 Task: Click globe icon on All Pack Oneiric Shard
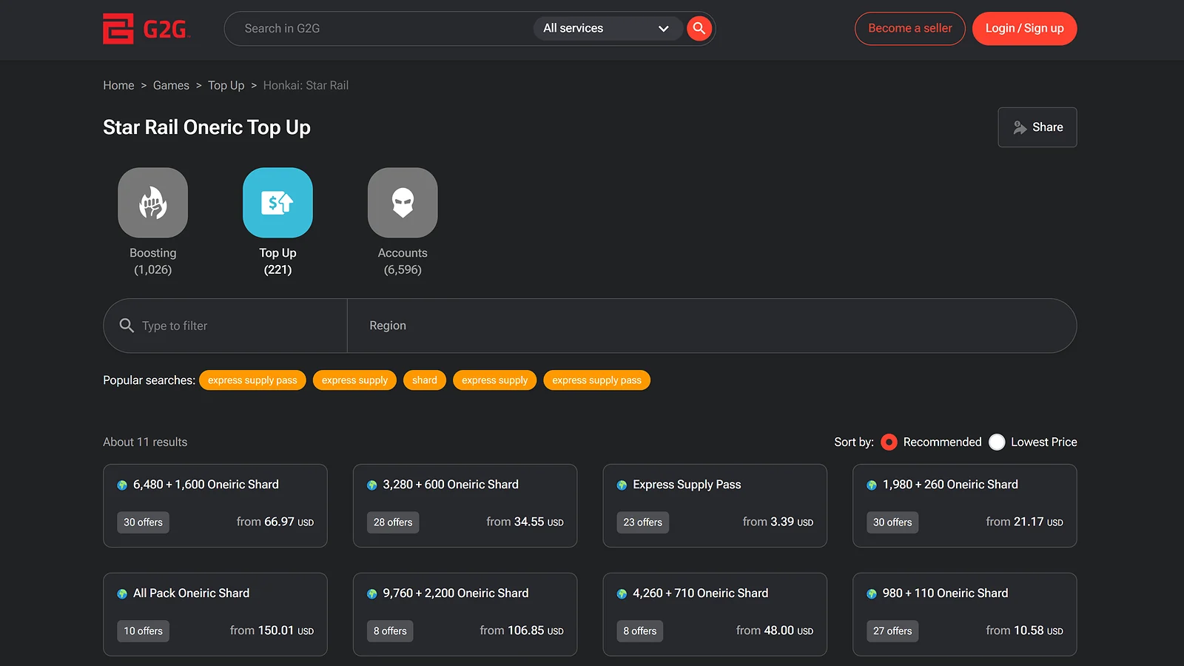122,594
